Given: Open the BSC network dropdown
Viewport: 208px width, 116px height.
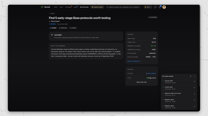Looking at the screenshot, I should click(148, 7).
